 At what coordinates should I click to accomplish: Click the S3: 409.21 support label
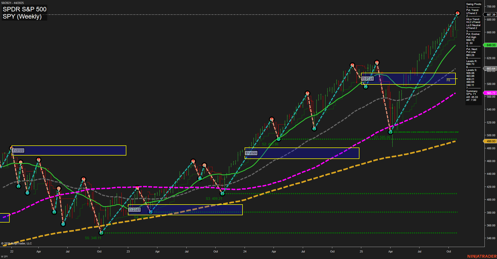pyautogui.click(x=214, y=198)
